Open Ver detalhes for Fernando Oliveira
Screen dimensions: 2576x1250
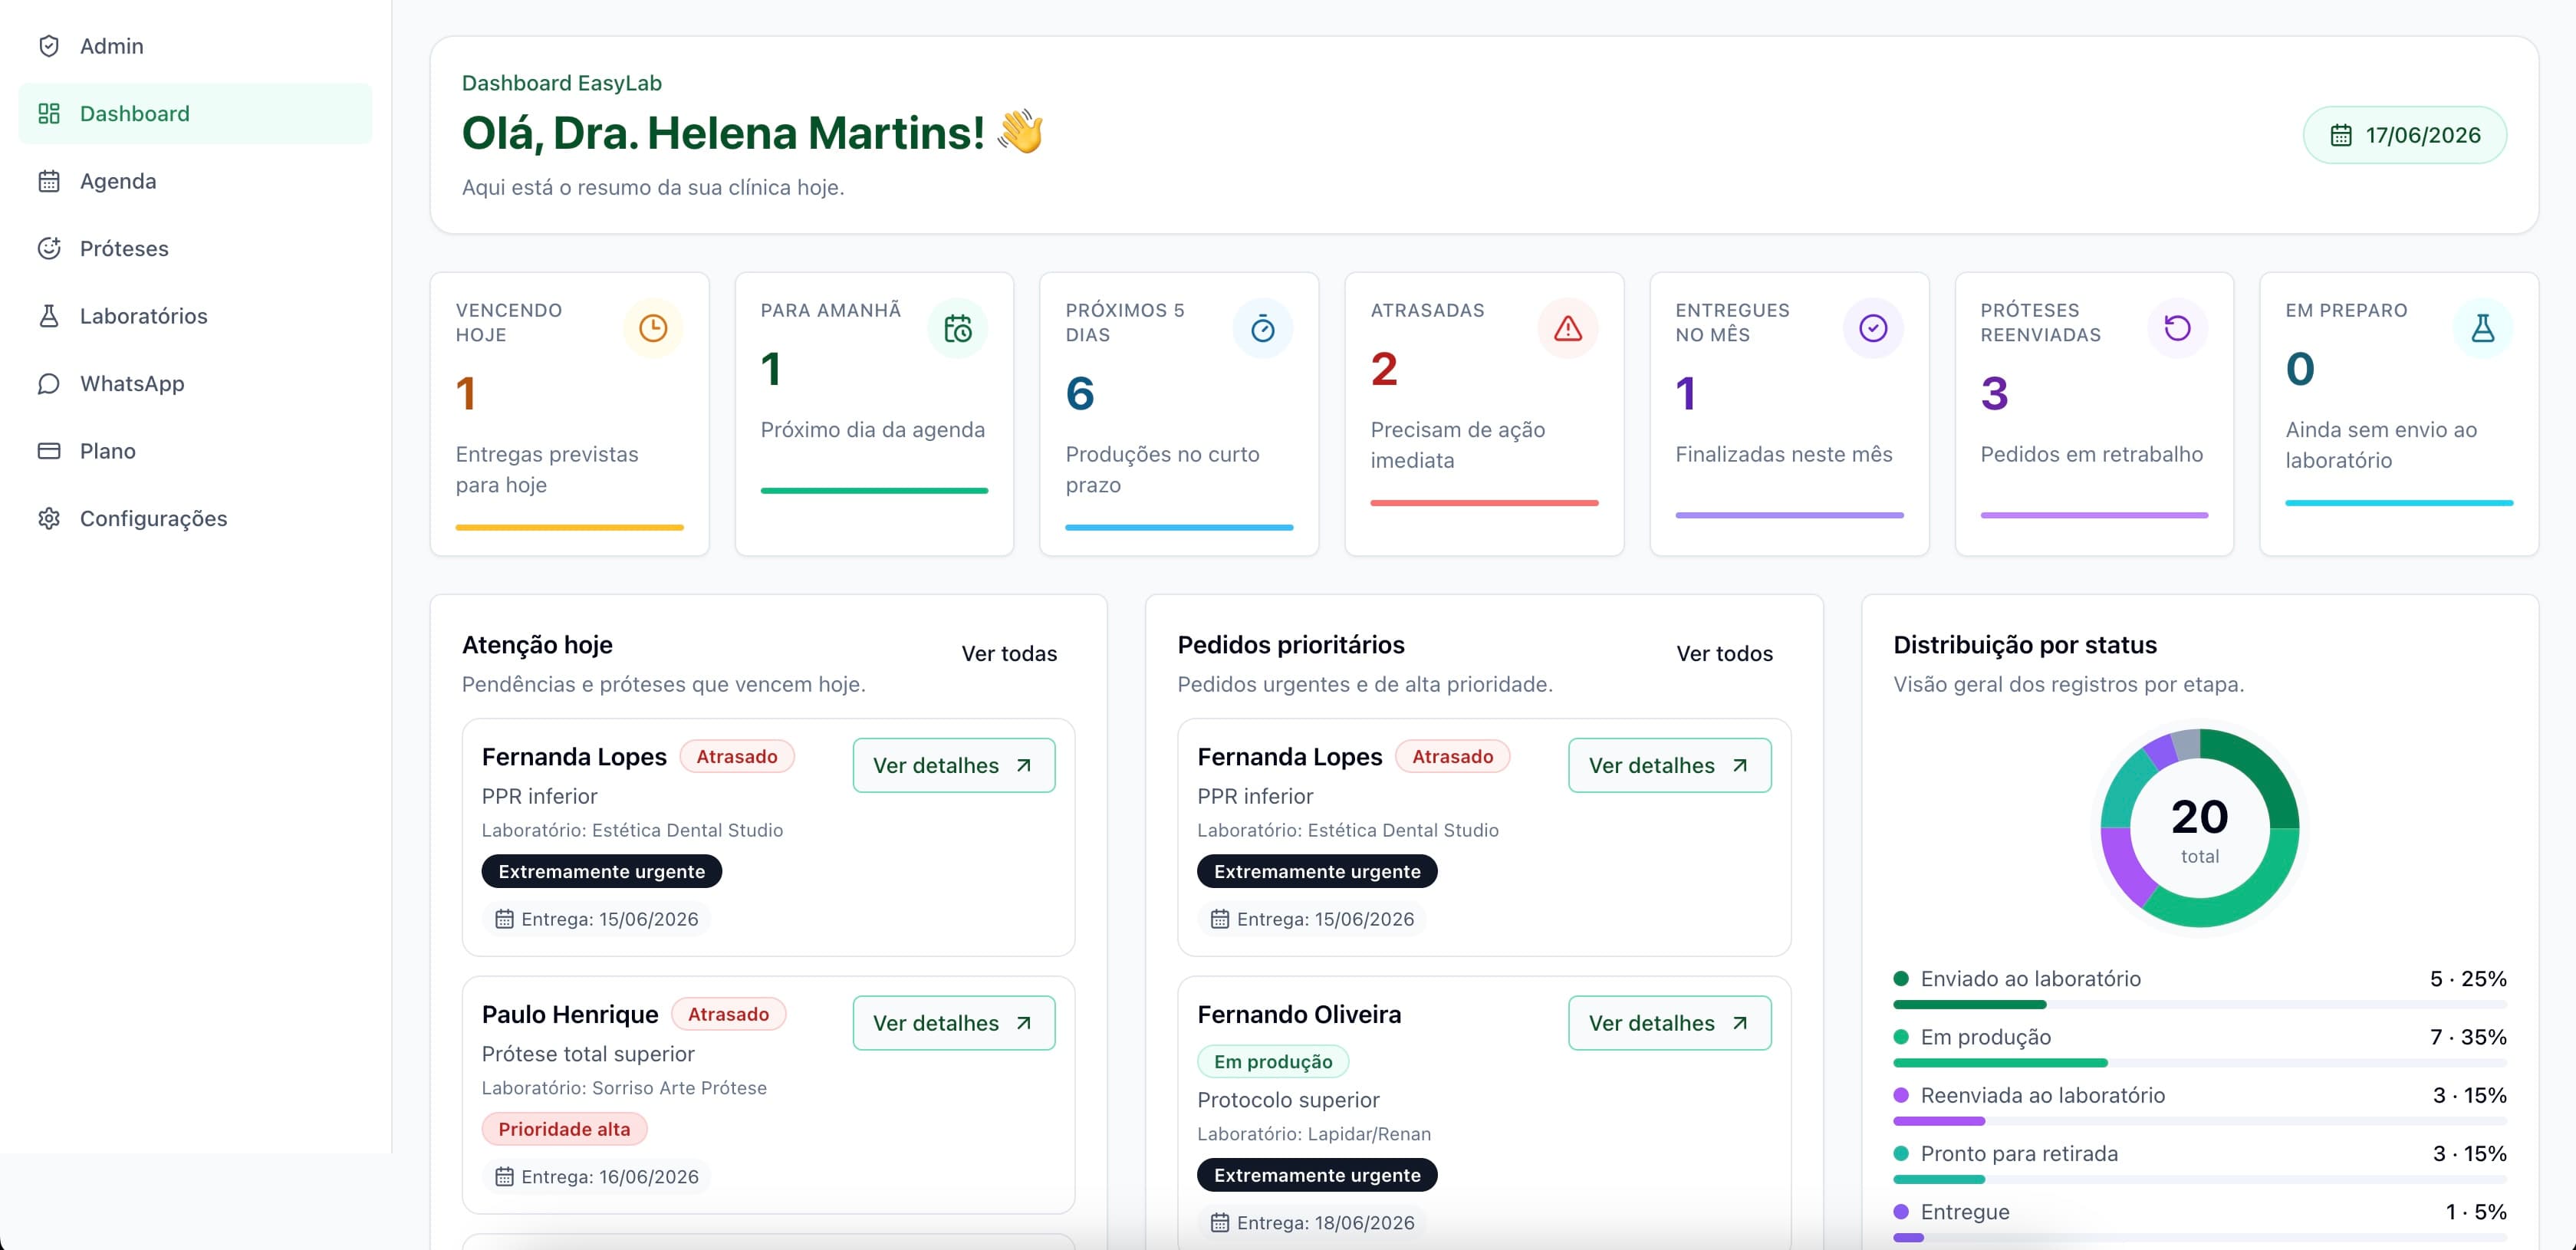point(1670,1023)
